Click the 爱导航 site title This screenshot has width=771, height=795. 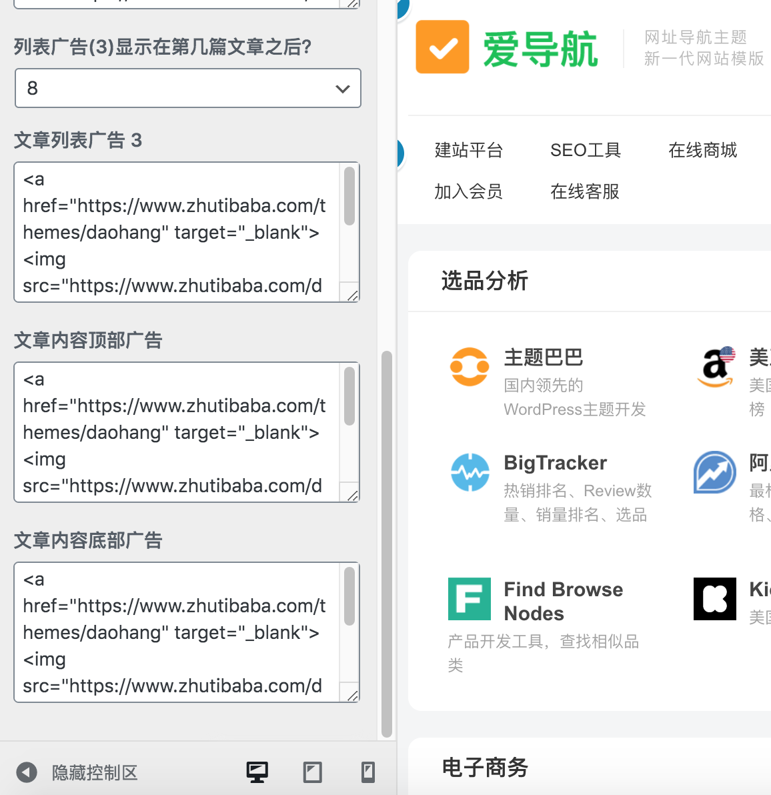pyautogui.click(x=540, y=49)
